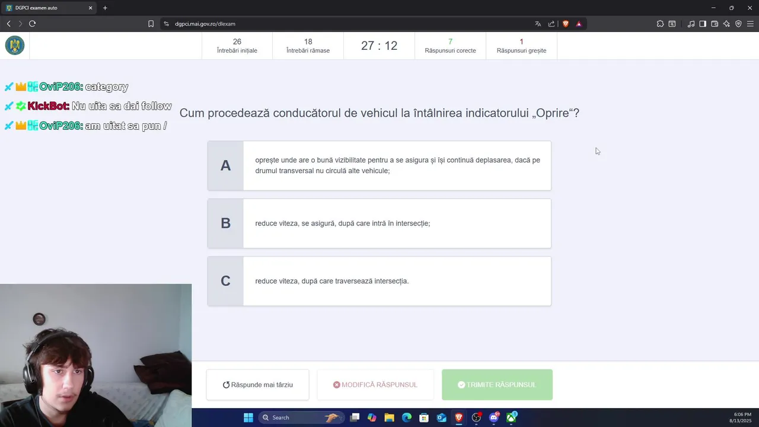
Task: Click the DGPCI emblem logo at top left
Action: 15,46
